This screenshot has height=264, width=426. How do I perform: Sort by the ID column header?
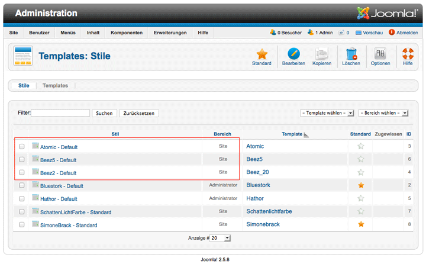[x=409, y=134]
